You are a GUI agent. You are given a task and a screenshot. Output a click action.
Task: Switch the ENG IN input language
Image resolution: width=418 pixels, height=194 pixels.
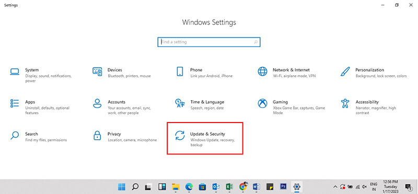point(374,187)
